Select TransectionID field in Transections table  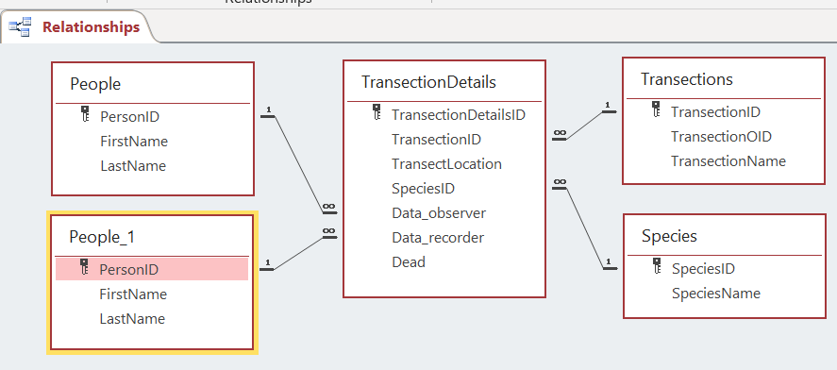coord(716,112)
